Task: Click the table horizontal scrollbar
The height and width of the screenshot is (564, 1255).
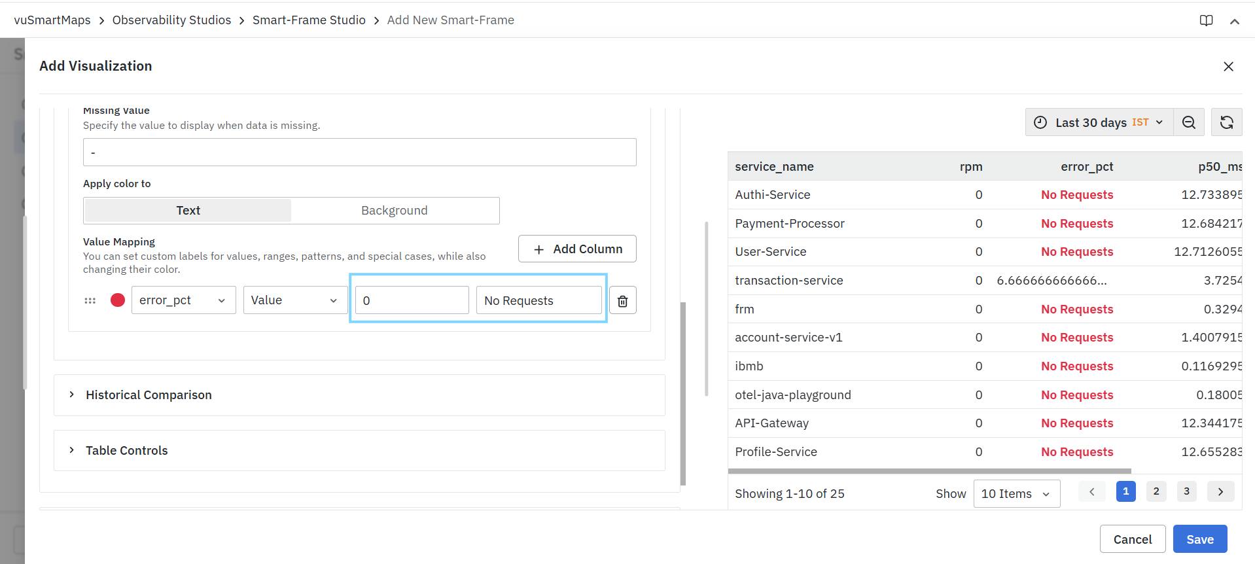Action: (929, 471)
